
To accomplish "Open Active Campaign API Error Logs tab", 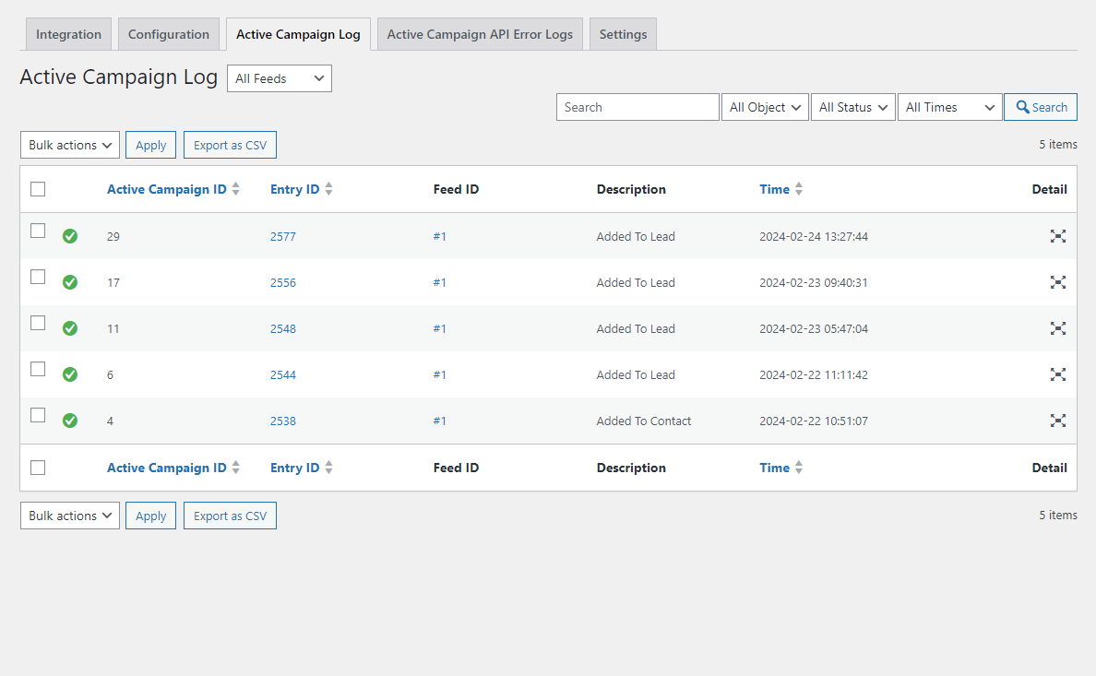I will tap(481, 34).
